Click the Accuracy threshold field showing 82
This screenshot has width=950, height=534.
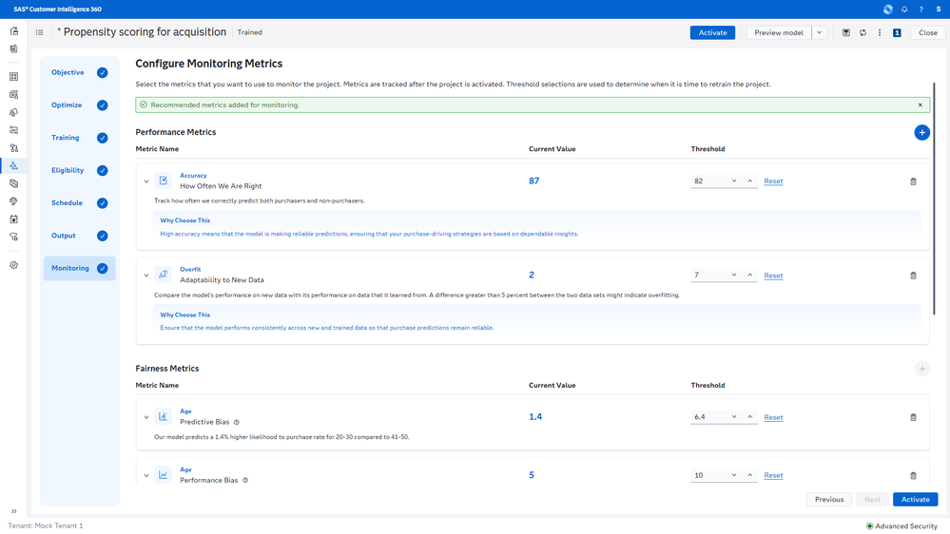tap(708, 181)
